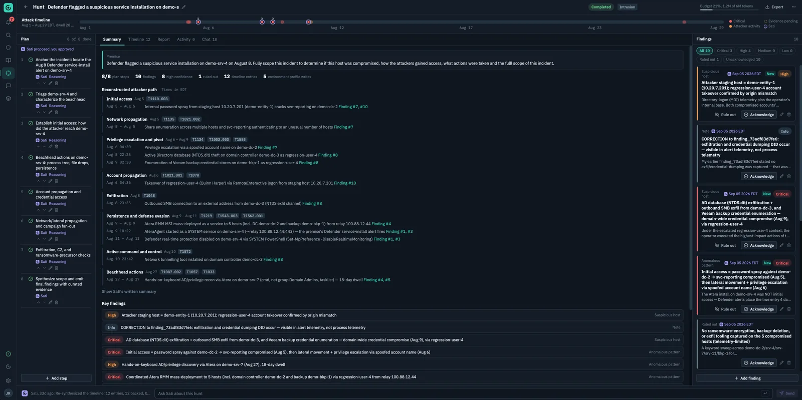Open the stacked layers icon in sidebar
The height and width of the screenshot is (400, 802).
coord(9,99)
